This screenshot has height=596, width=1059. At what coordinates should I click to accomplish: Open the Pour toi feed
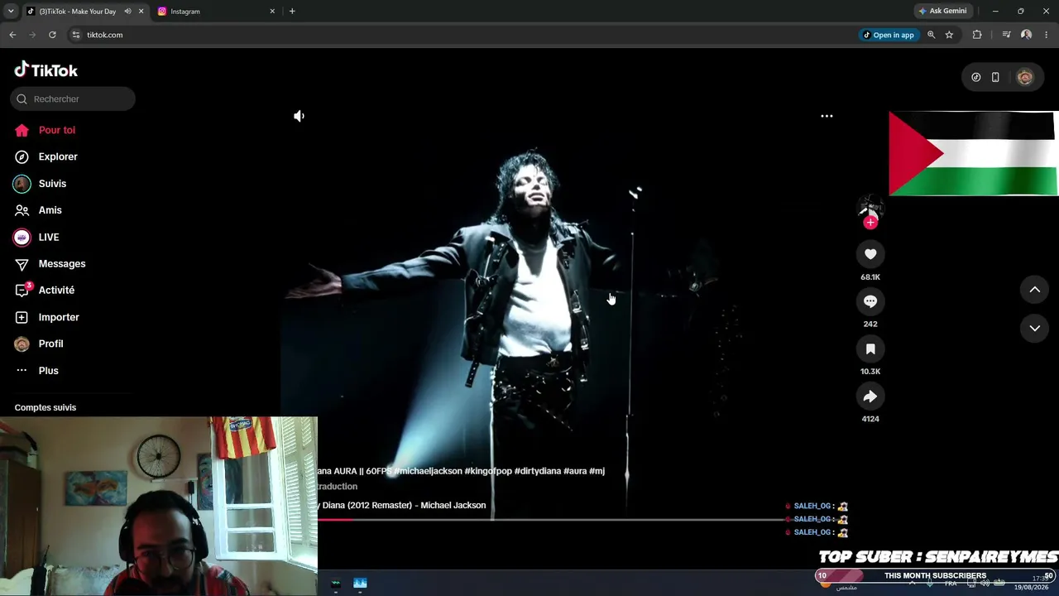pyautogui.click(x=56, y=130)
